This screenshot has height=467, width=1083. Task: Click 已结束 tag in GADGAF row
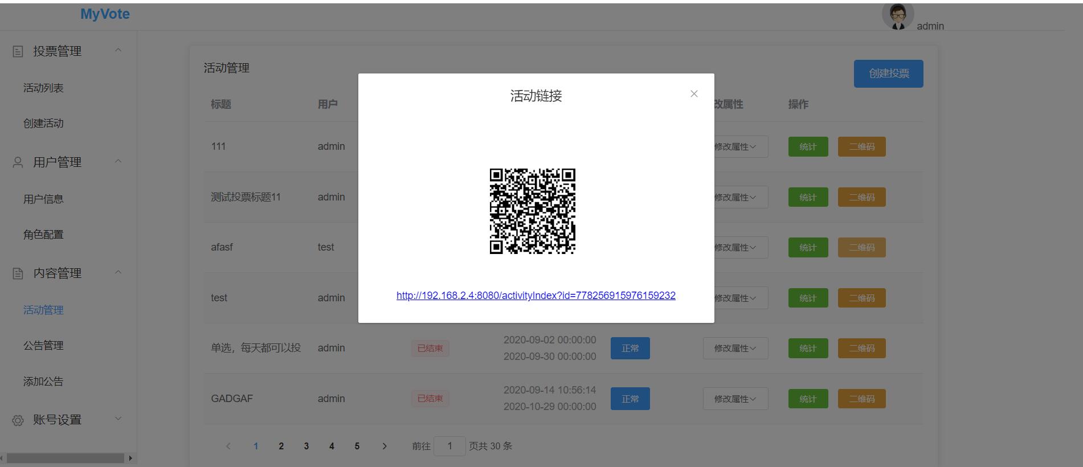coord(430,399)
